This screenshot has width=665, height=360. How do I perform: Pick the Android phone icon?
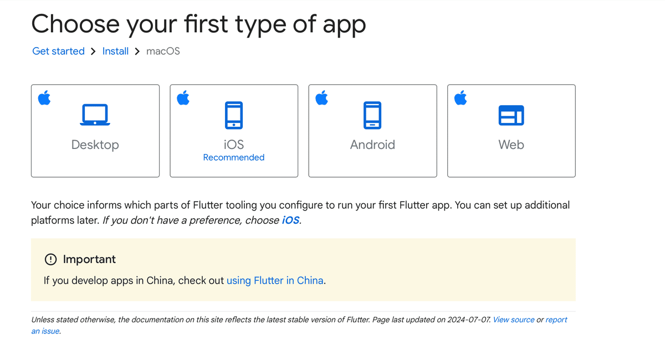[372, 115]
